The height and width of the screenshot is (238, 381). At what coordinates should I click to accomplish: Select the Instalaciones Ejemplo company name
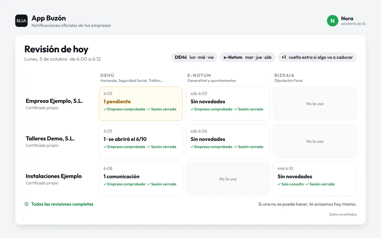[x=54, y=176]
